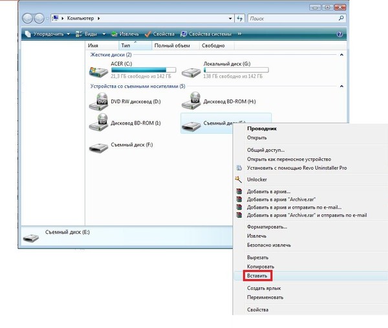Viewport: 388px width, 328px height.
Task: Click Компьютер in the address breadcrumb
Action: click(x=80, y=18)
